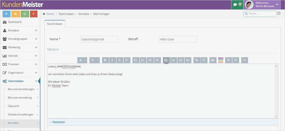
Task: Go to Home breadcrumb link
Action: 50,14
